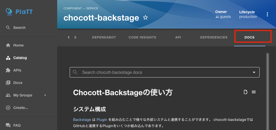The image size is (276, 130).
Task: Click the 'システム構成' heading
Action: 89,109
